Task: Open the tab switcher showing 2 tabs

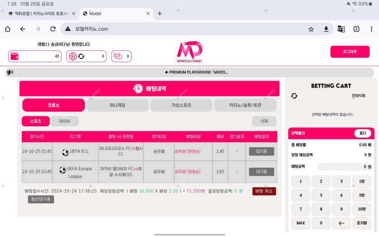Action: (x=356, y=29)
